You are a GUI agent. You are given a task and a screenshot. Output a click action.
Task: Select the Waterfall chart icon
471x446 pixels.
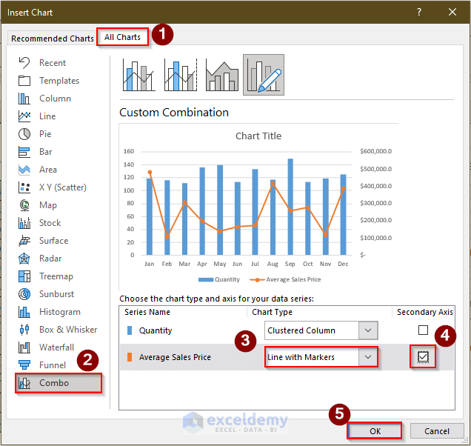tap(24, 347)
